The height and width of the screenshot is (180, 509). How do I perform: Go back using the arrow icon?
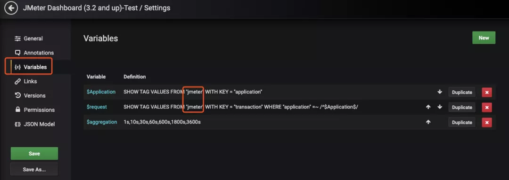click(11, 8)
